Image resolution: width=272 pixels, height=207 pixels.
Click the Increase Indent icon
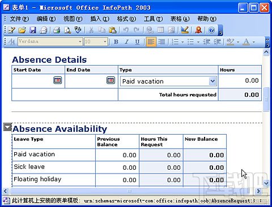point(218,42)
